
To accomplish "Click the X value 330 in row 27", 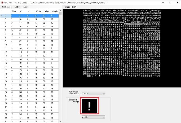I will 23,107.
